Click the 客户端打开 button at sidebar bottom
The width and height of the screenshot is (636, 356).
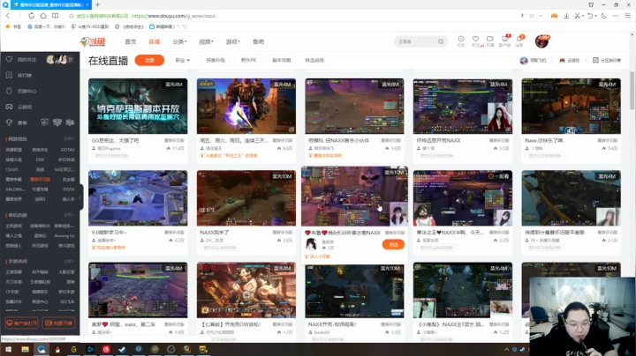tap(21, 323)
